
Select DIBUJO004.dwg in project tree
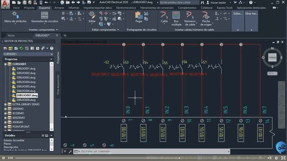26,82
